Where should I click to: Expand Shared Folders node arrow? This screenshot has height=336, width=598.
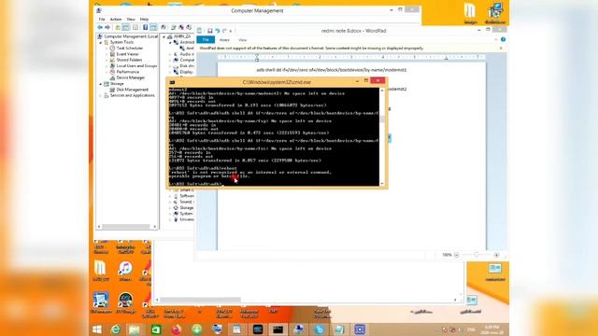coord(107,60)
